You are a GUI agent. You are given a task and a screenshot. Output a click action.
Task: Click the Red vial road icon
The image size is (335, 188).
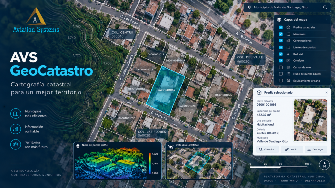pos(288,54)
